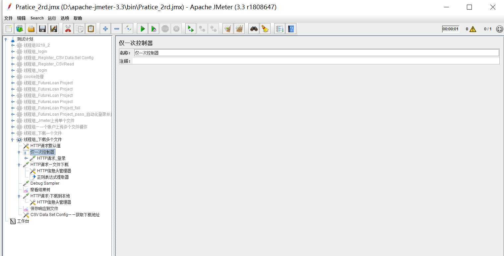Image resolution: width=504 pixels, height=256 pixels.
Task: Reset search using the brush icon
Action: [265, 29]
